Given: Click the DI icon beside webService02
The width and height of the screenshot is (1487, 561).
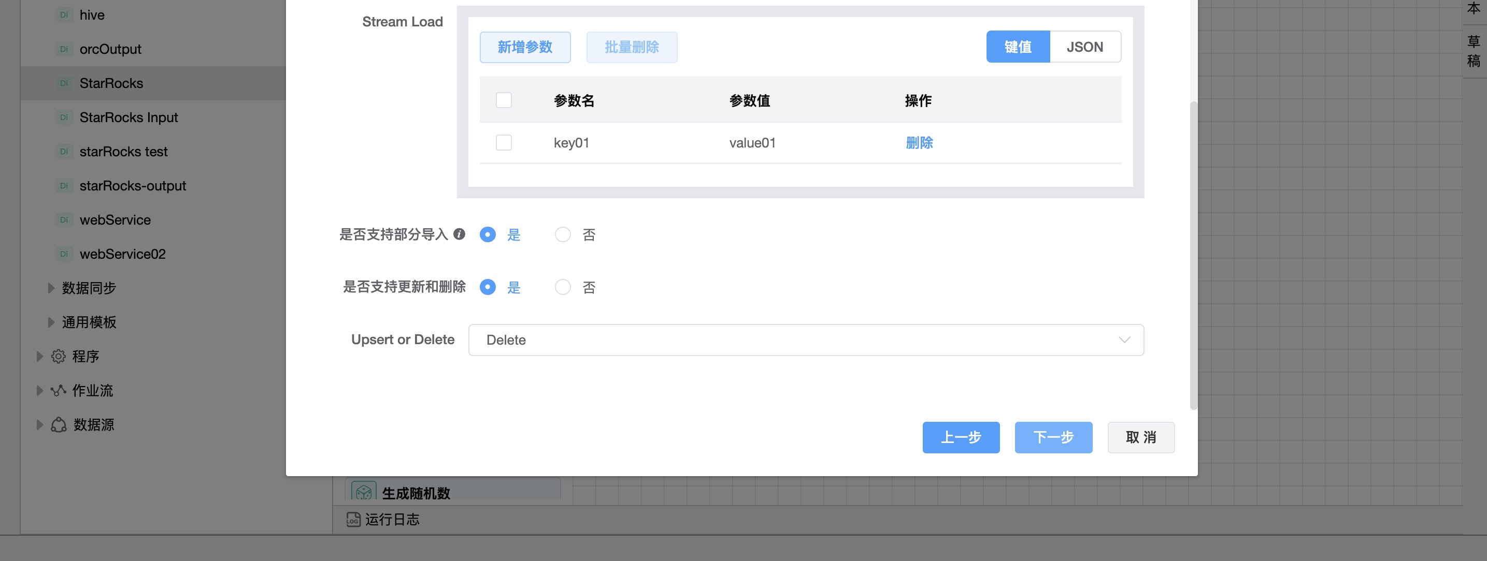Looking at the screenshot, I should (64, 254).
